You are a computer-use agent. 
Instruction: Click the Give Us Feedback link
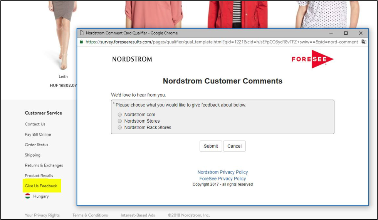coord(41,186)
